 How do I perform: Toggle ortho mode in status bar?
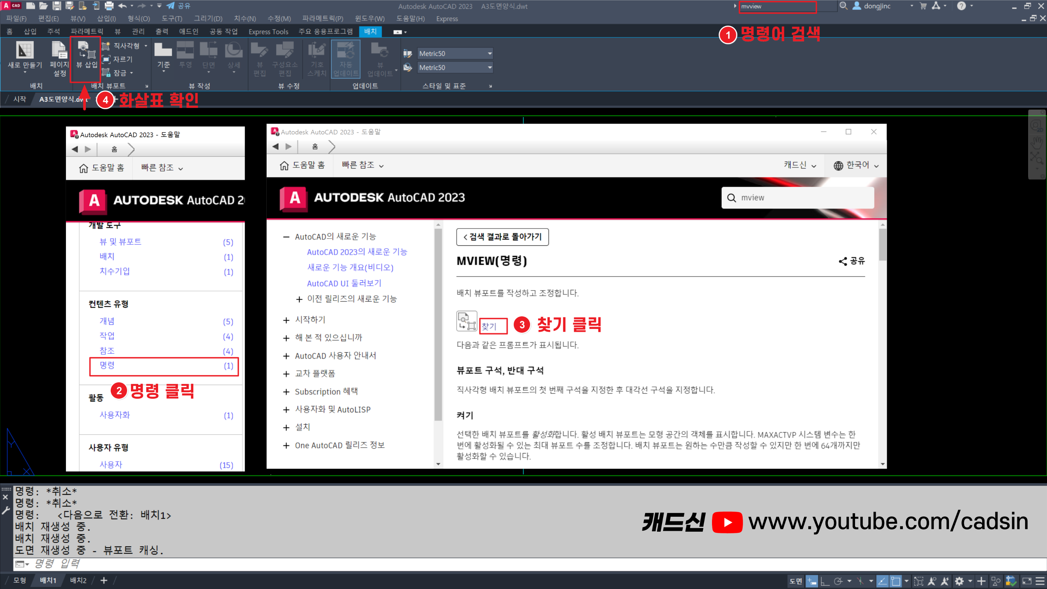825,581
